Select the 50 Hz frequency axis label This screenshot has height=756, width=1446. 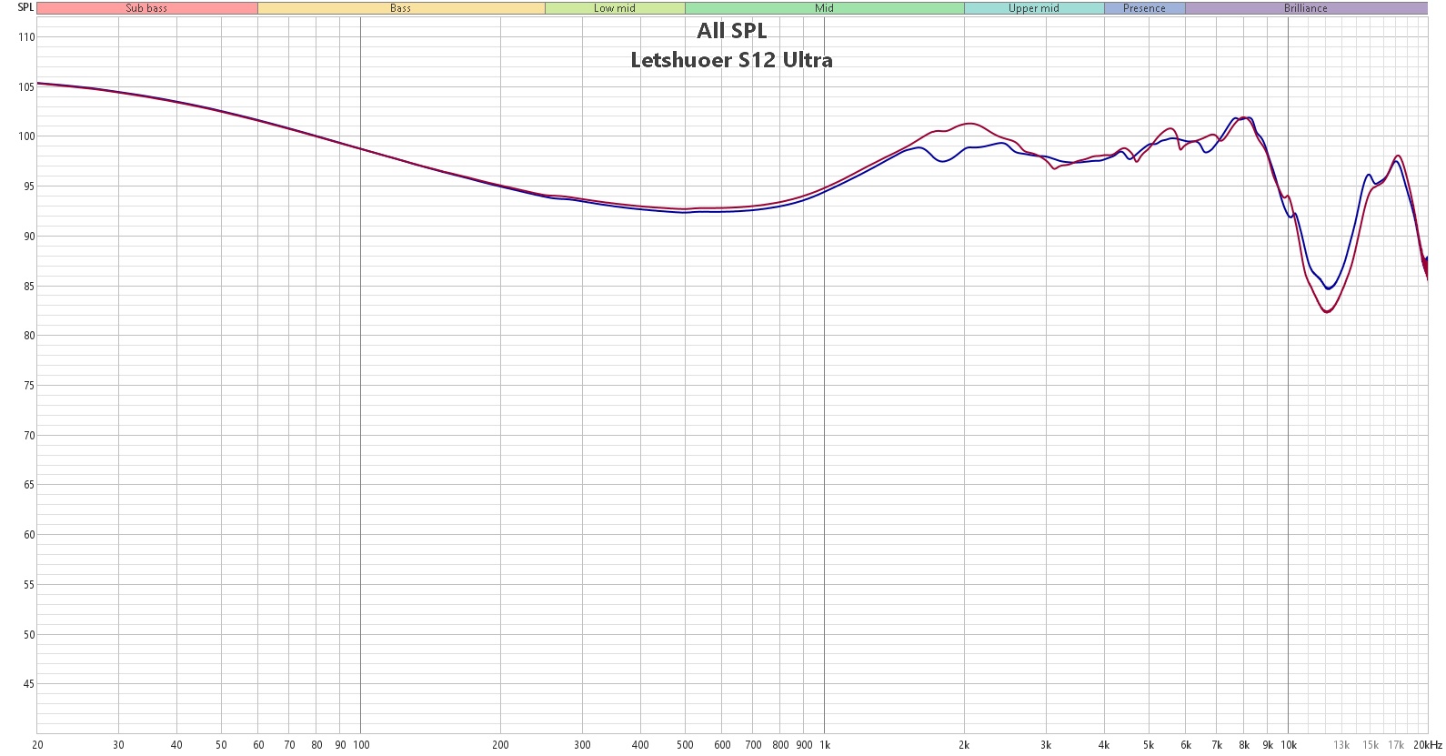point(221,745)
